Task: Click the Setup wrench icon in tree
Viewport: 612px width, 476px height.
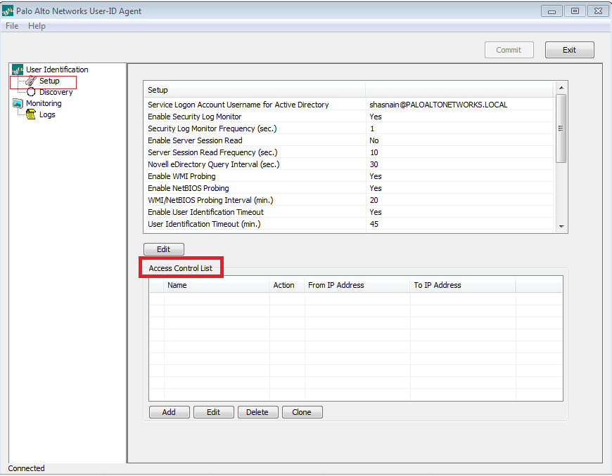Action: click(x=30, y=81)
